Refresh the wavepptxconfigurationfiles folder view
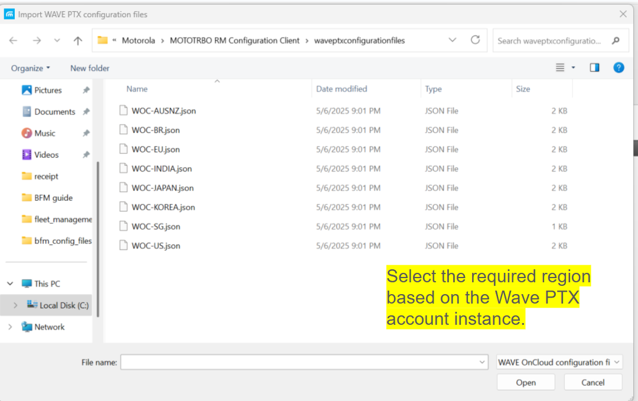 pyautogui.click(x=475, y=40)
